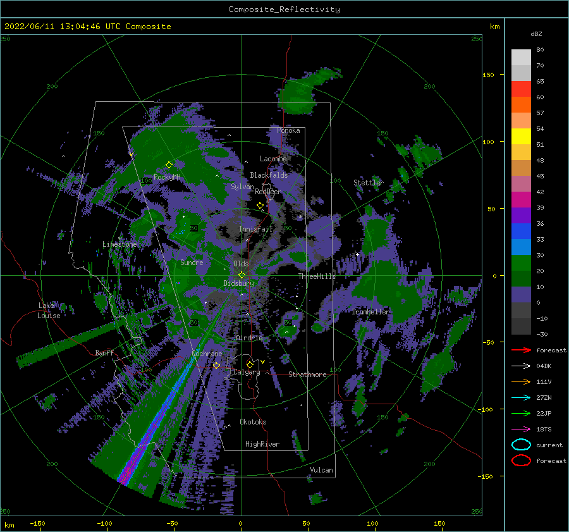The width and height of the screenshot is (569, 532).
Task: Click the cyan current ellipse legend icon
Action: 521,445
